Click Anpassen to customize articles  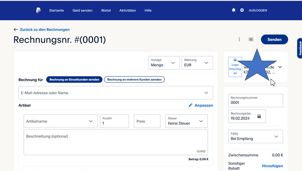point(204,105)
